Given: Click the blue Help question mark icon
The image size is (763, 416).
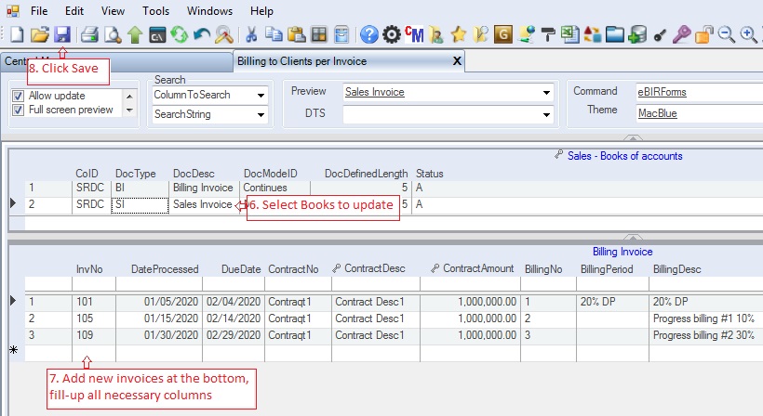Looking at the screenshot, I should point(368,35).
